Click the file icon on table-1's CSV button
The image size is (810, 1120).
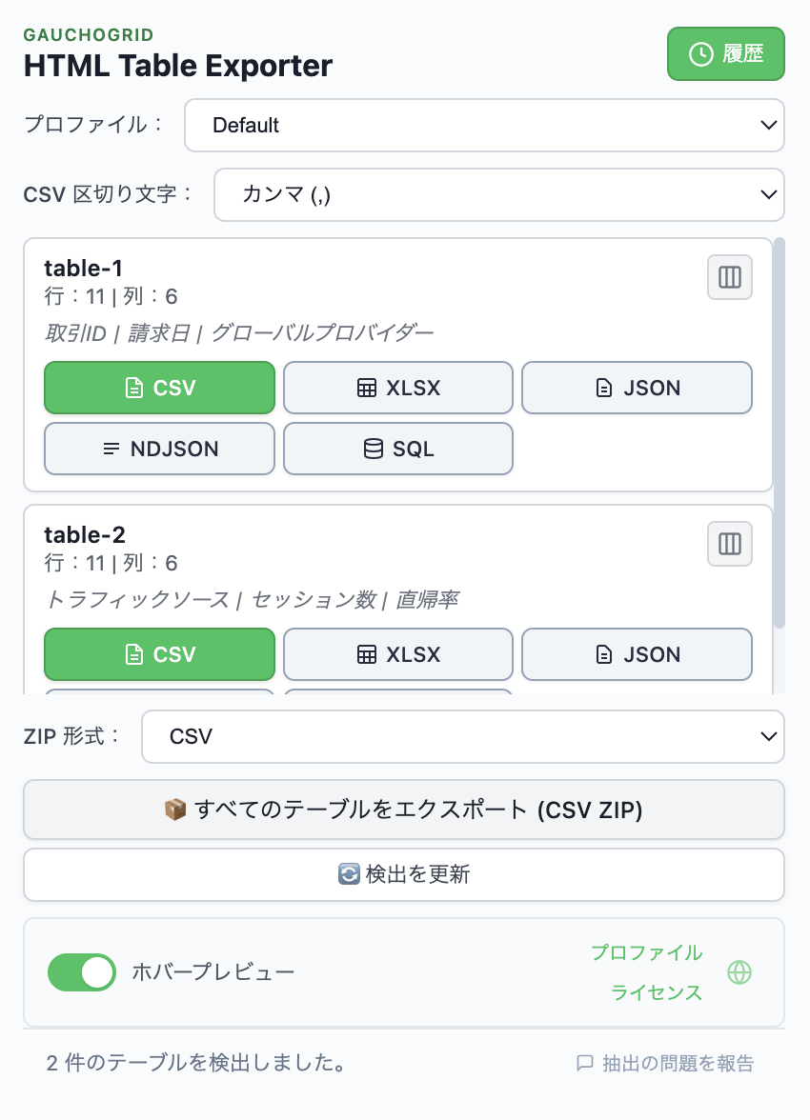click(134, 388)
